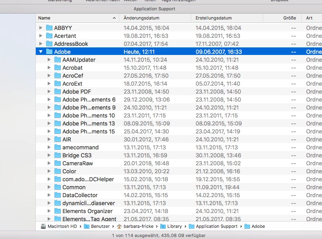
Task: Expand the Acertant folder disclosure triangle
Action: 41,36
